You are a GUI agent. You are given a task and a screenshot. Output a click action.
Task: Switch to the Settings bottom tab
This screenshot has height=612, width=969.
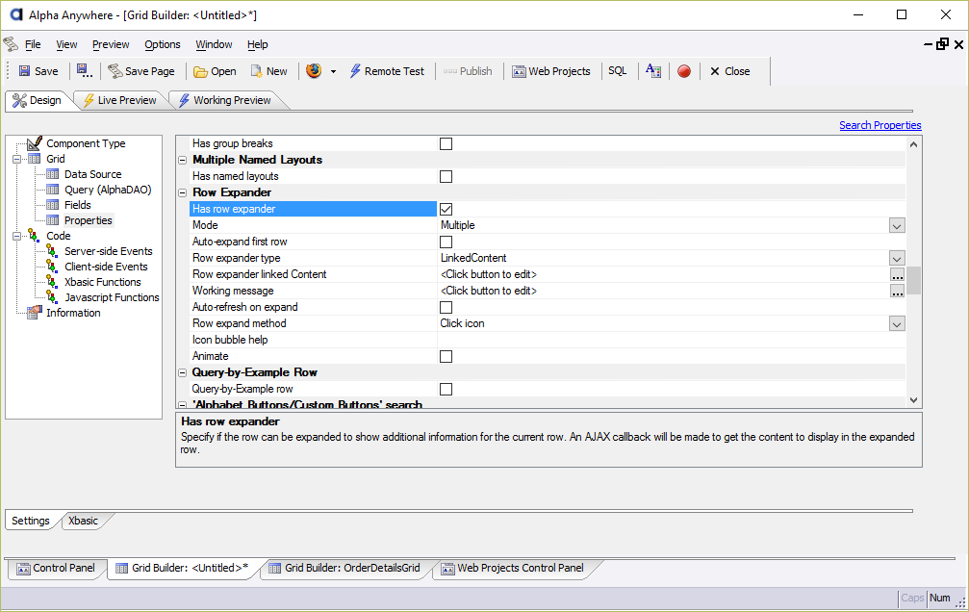point(30,521)
